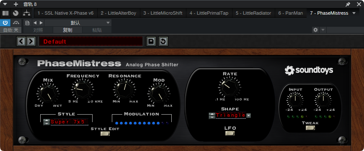The height and width of the screenshot is (151, 364).
Task: Open the preset file page icon
Action: click(x=27, y=23)
